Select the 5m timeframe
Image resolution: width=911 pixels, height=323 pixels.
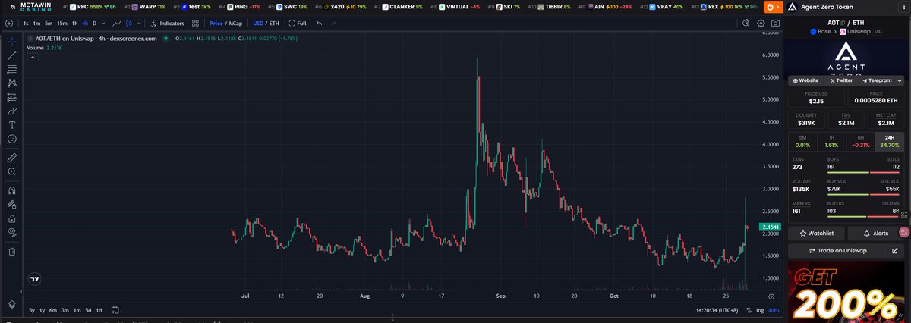[49, 24]
